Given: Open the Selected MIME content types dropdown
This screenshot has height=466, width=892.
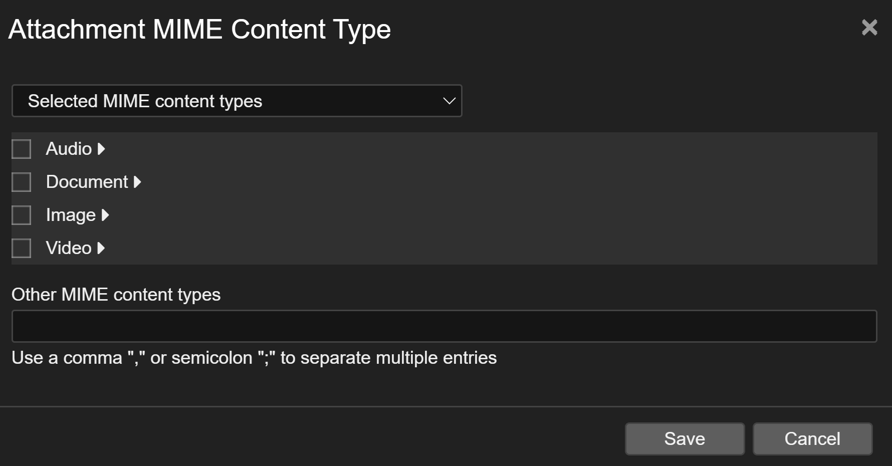Looking at the screenshot, I should coord(237,101).
